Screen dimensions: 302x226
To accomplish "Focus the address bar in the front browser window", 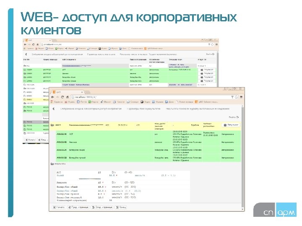I will click(x=150, y=97).
